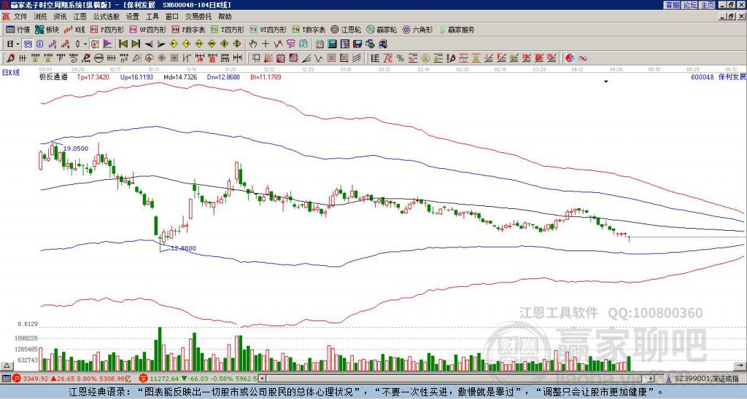The width and height of the screenshot is (747, 399).
Task: Open the 江恩 menu
Action: coord(80,17)
